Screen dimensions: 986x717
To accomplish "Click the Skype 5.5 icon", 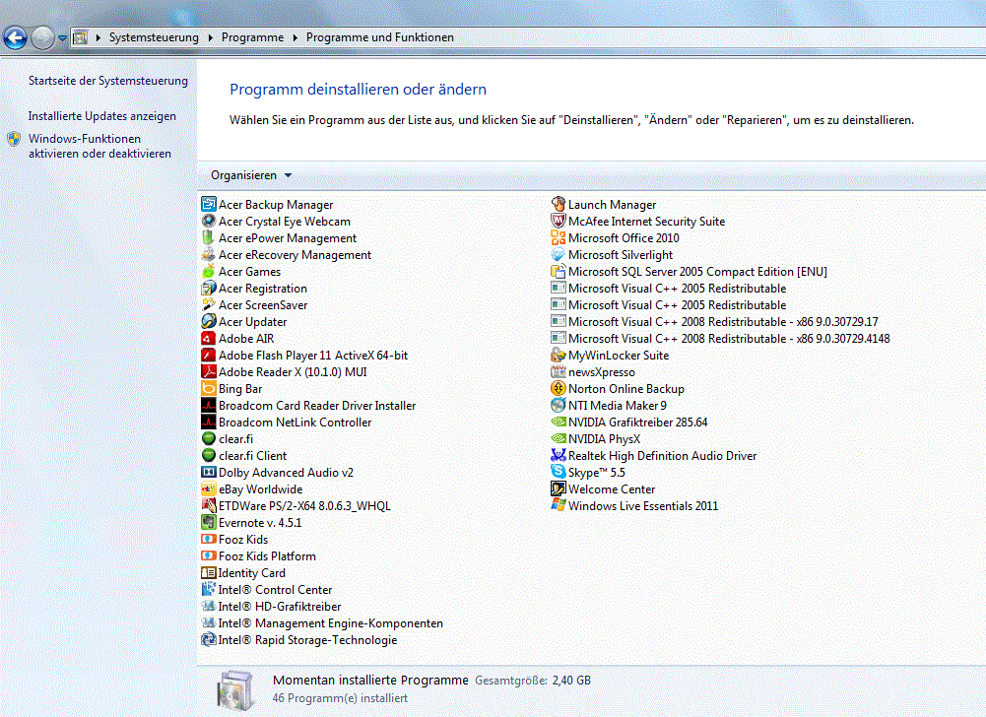I will click(559, 472).
